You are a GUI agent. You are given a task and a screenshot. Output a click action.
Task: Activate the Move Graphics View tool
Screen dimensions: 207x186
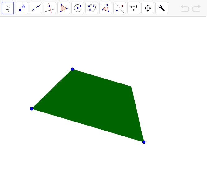[148, 8]
